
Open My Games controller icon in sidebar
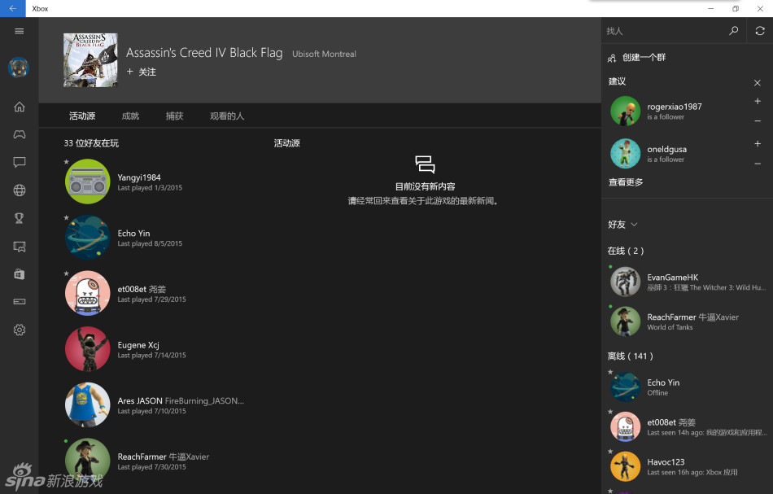click(x=20, y=134)
